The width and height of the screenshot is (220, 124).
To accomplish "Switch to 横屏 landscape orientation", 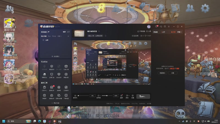I will point(64,32).
